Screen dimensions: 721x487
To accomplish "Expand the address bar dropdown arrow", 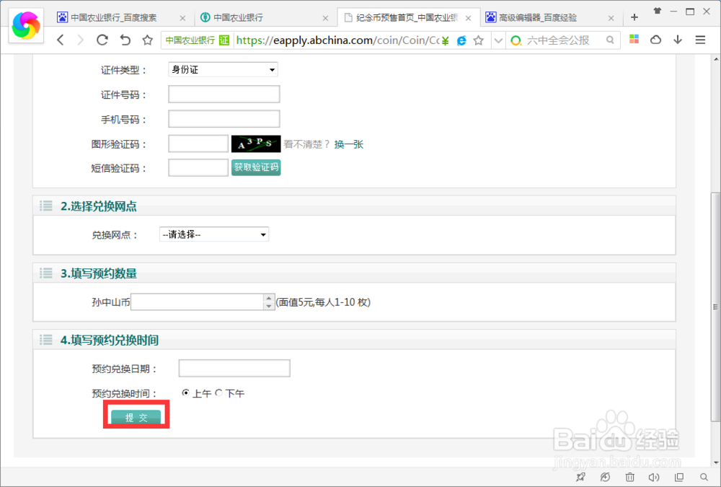I will pyautogui.click(x=498, y=40).
